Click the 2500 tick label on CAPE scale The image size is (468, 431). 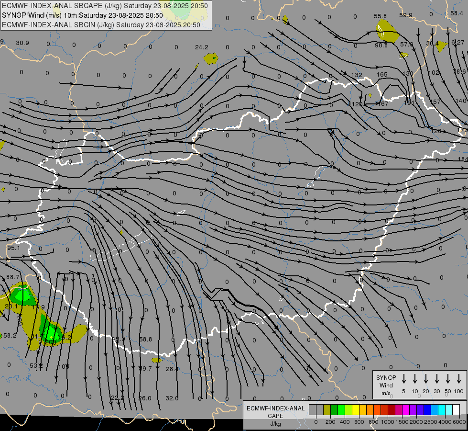pyautogui.click(x=431, y=422)
